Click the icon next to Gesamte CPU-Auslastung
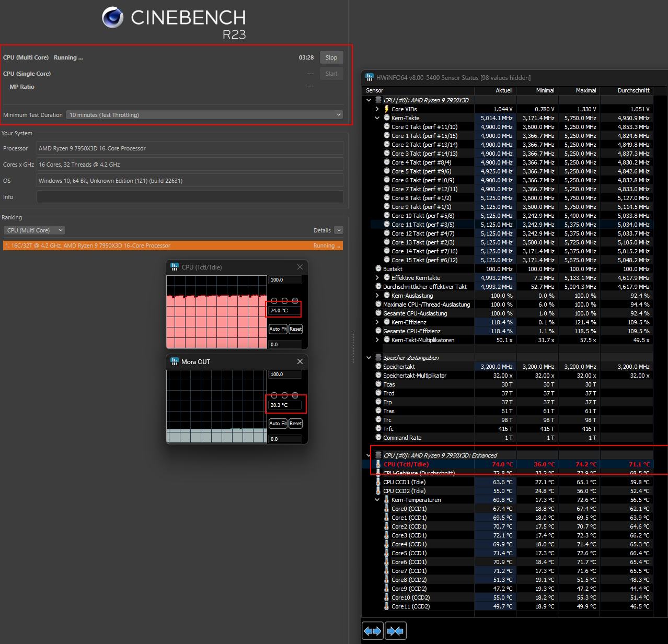Viewport: 668px width, 644px height. [x=378, y=313]
